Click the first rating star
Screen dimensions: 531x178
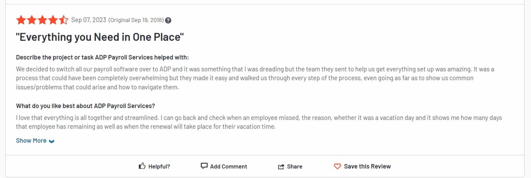(21, 20)
